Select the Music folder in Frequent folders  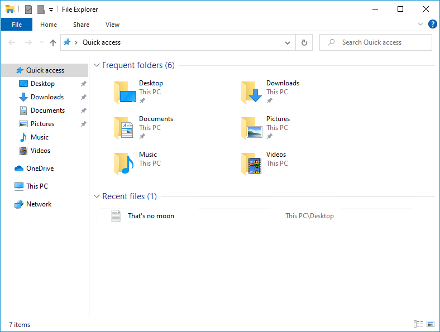click(137, 163)
